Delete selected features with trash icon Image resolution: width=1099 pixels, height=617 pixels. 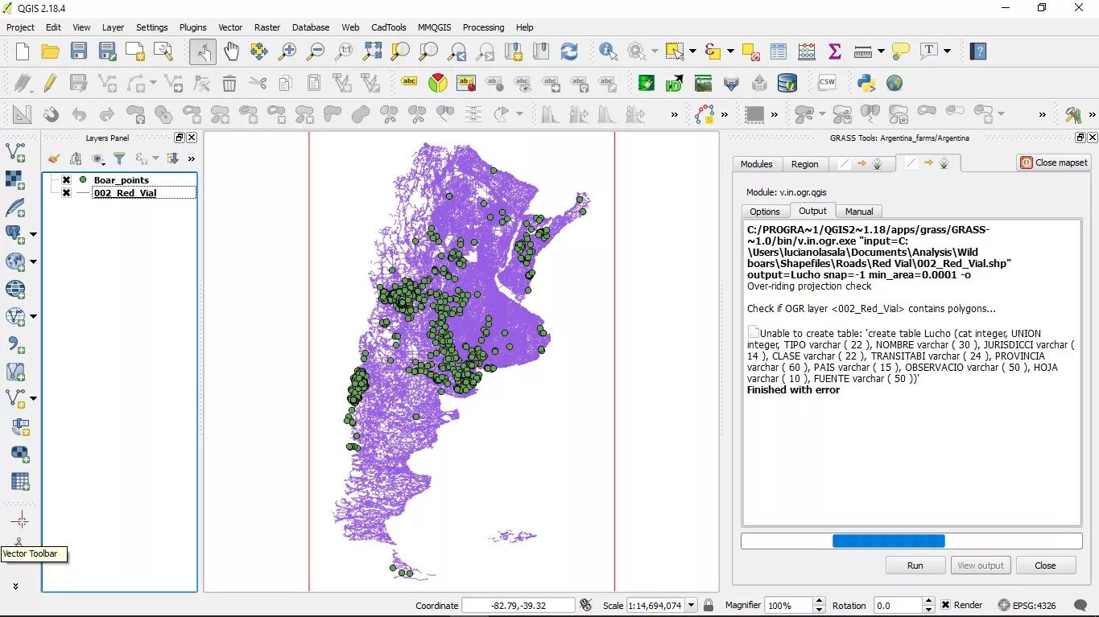coord(229,83)
